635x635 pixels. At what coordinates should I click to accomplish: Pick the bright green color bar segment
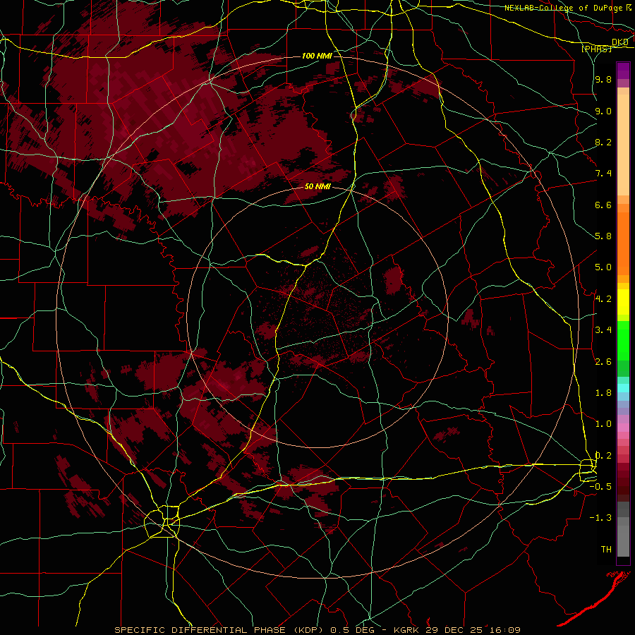coord(623,340)
